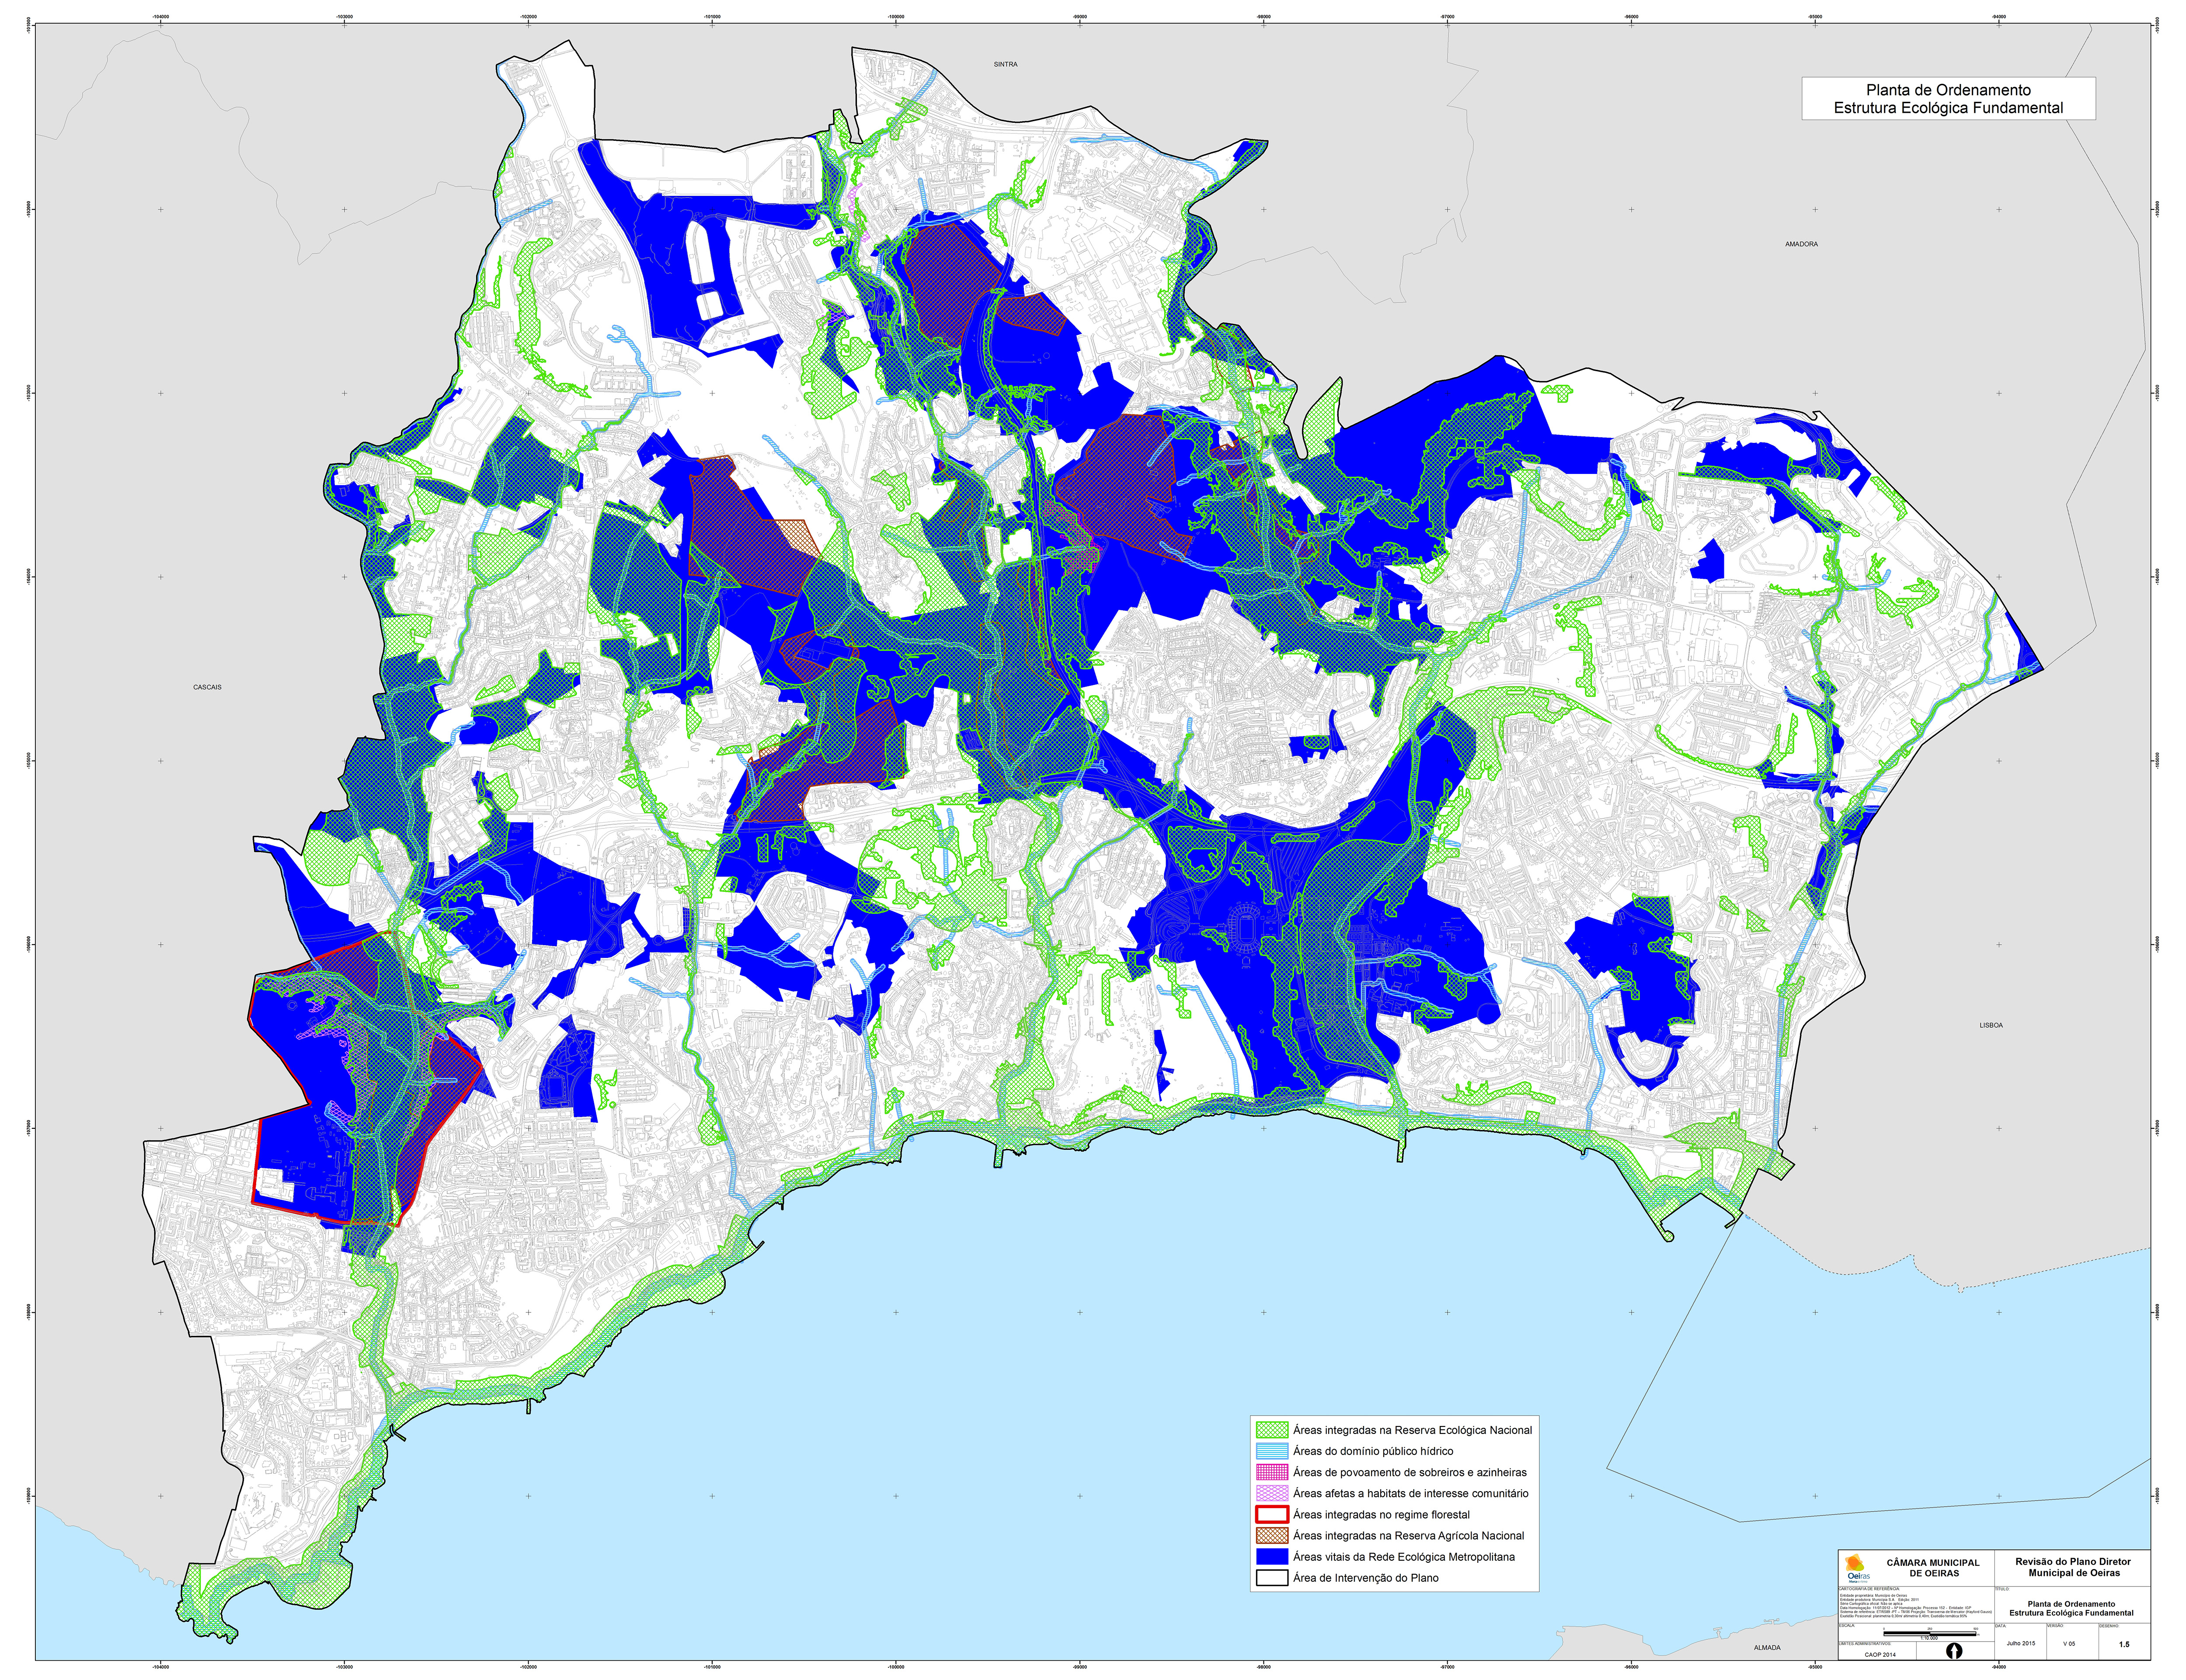Viewport: 2186px width, 1680px height.
Task: Click 'CÂMARA MUNICIPAL DE OEIRAS' heading
Action: click(x=1933, y=1568)
